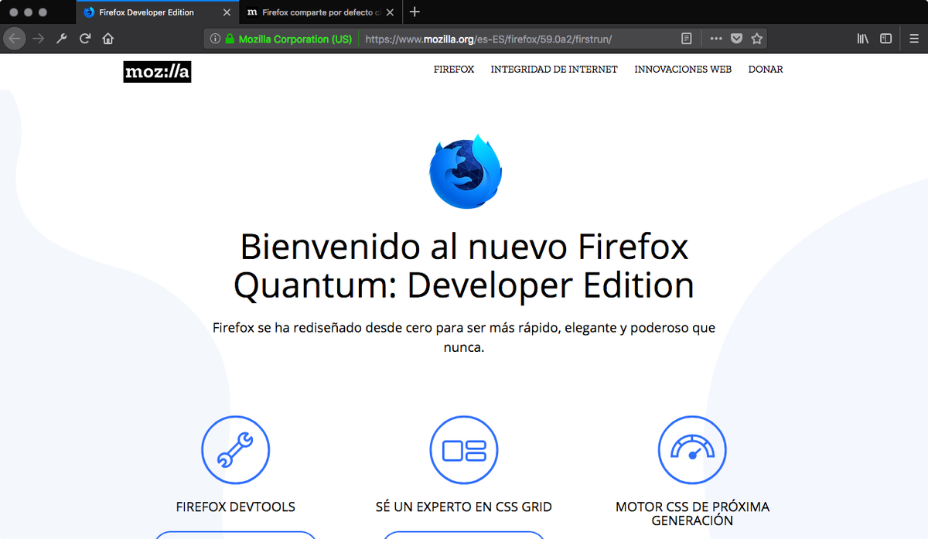Go back with the back arrow button
Viewport: 928px width, 539px height.
click(x=15, y=39)
